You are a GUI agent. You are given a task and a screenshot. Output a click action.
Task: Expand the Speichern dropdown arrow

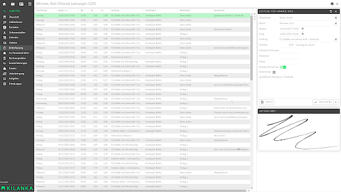click(x=336, y=102)
